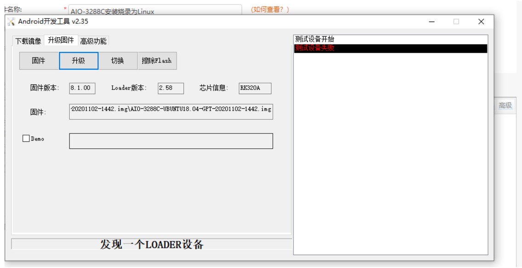Select the 测试设备开始 log entry
The width and height of the screenshot is (522, 268).
[390, 39]
